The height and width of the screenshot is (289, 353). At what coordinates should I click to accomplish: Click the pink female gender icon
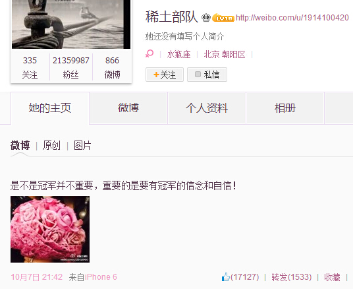(x=149, y=53)
